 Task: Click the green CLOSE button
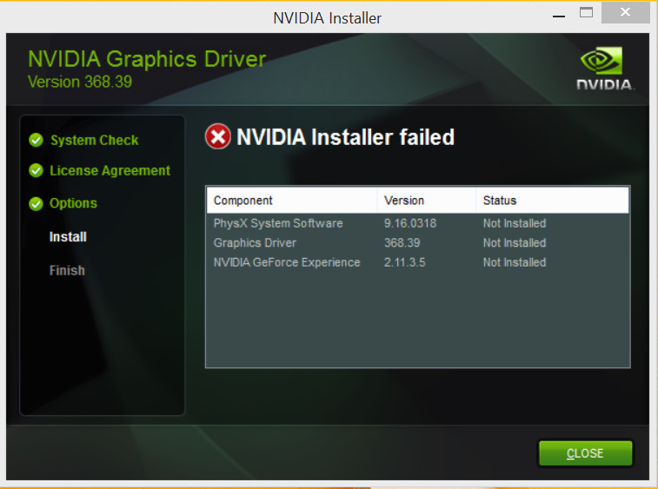pyautogui.click(x=585, y=453)
